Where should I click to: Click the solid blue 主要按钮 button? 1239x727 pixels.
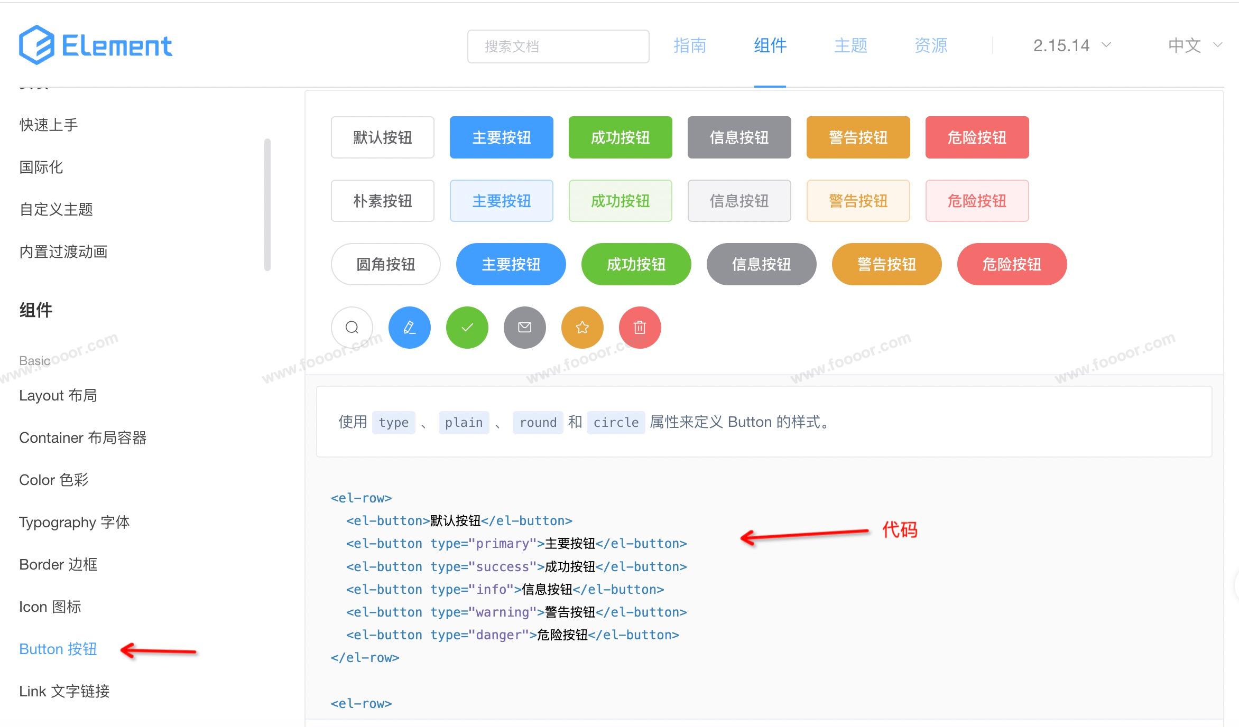[501, 137]
